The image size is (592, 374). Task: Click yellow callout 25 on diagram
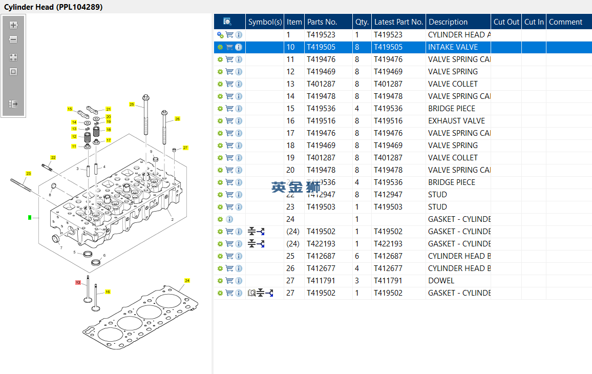pos(132,105)
